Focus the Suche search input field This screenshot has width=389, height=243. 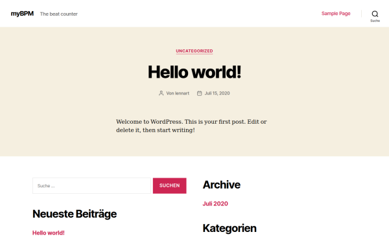point(91,186)
